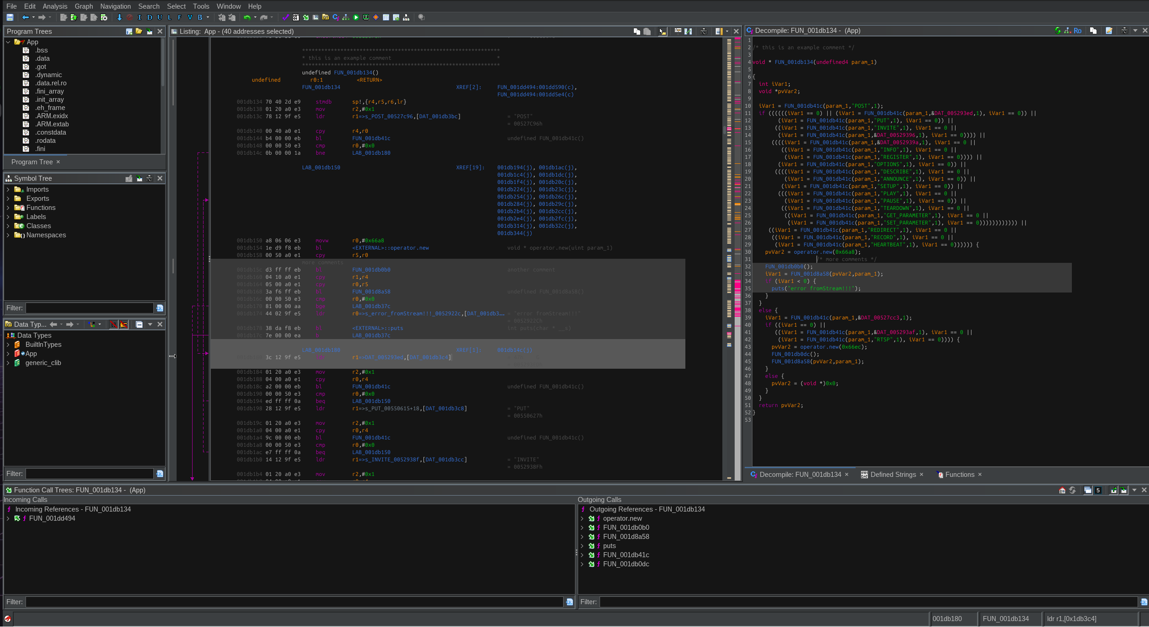1149x627 pixels.
Task: Toggle filter pointers icon in Data Types panel
Action: 124,324
